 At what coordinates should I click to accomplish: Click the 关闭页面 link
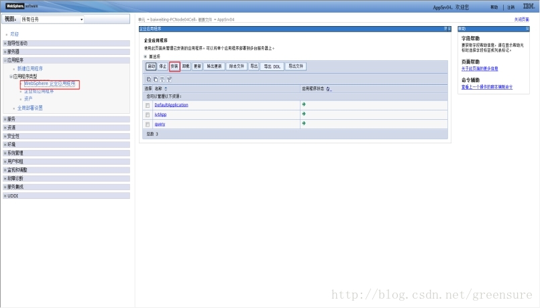pyautogui.click(x=522, y=19)
